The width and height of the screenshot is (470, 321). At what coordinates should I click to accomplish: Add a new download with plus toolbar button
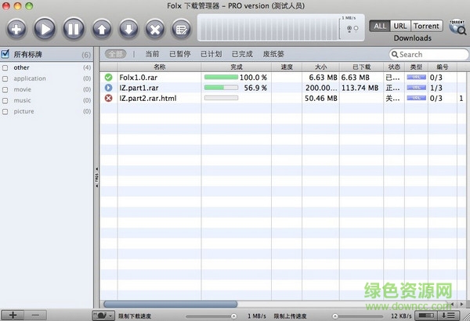16,29
